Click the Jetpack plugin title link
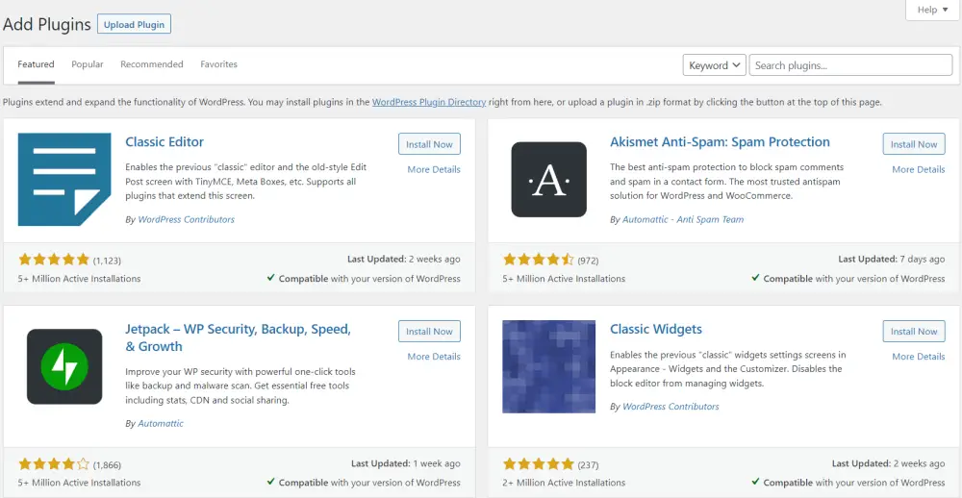Viewport: 962px width, 498px height. click(238, 337)
